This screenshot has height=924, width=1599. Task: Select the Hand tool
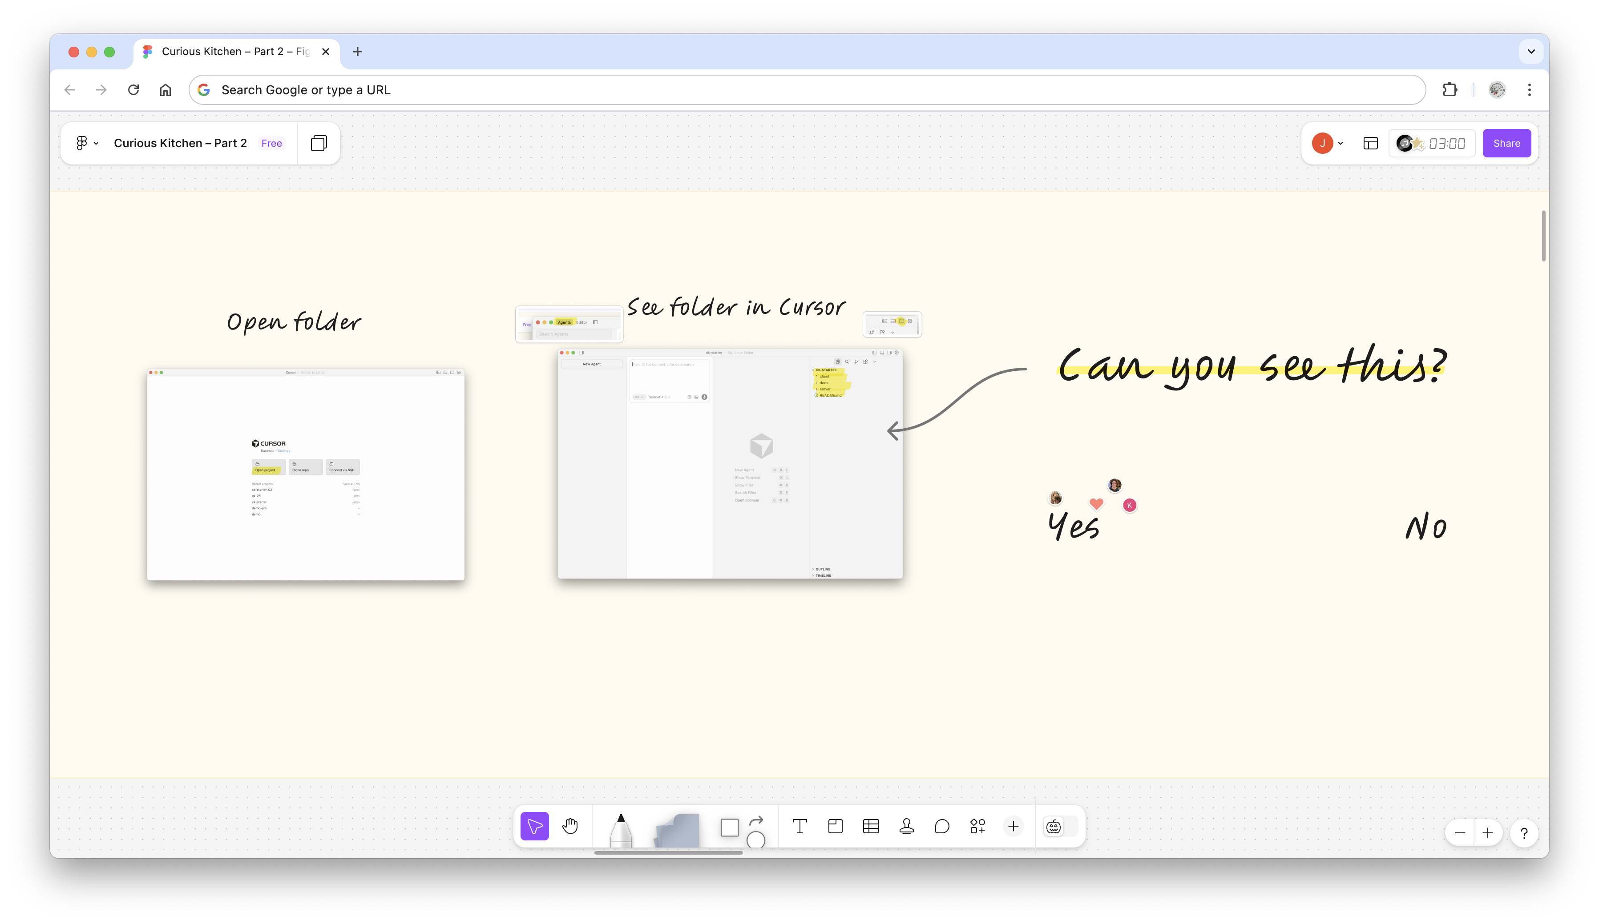click(570, 826)
